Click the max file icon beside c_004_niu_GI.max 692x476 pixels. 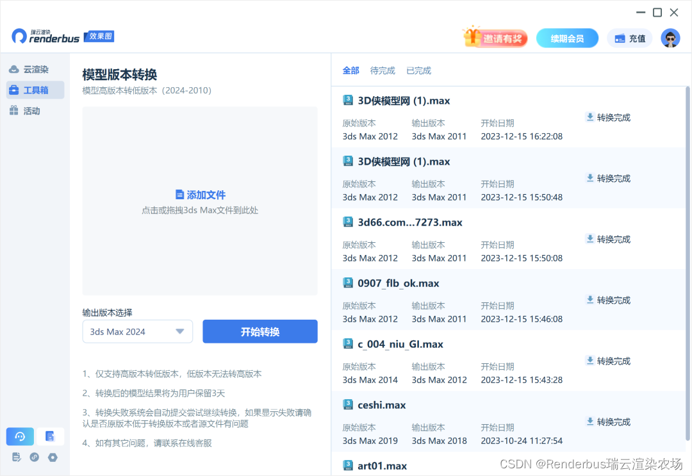pos(348,343)
